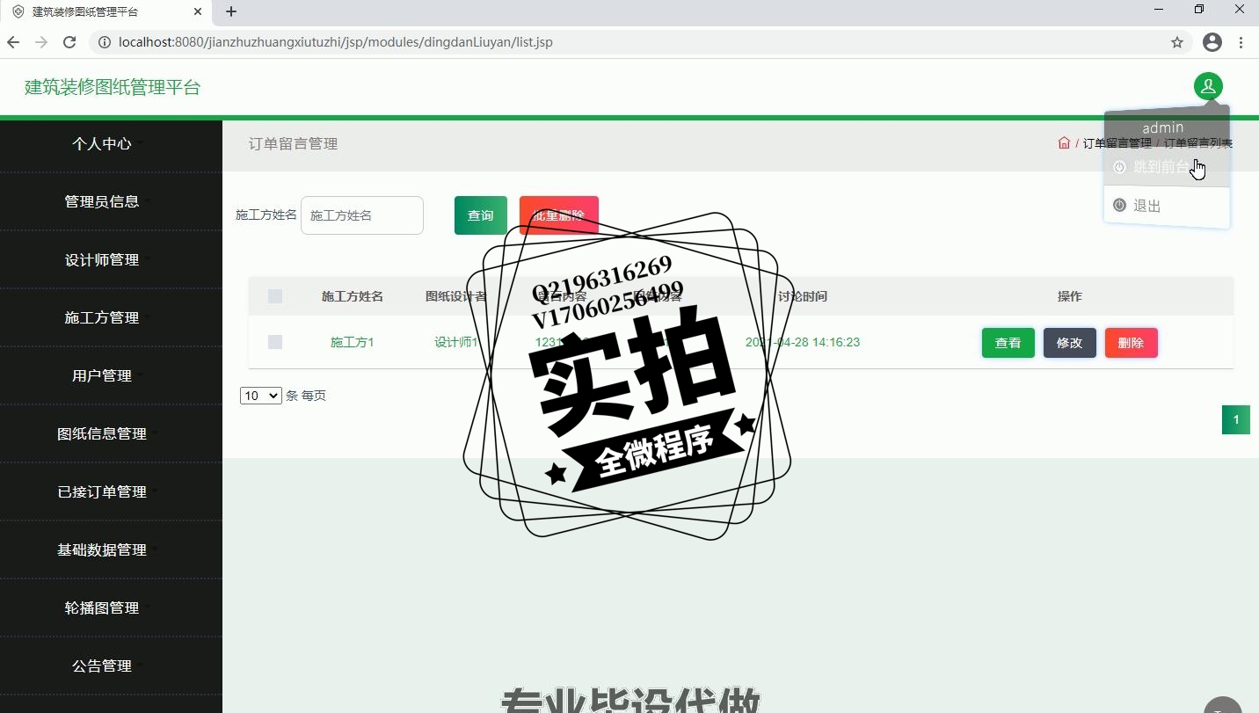1259x713 pixels.
Task: Click the 施工方姓名 input field
Action: (x=362, y=215)
